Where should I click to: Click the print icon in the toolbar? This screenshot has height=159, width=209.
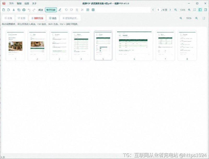pos(24,10)
